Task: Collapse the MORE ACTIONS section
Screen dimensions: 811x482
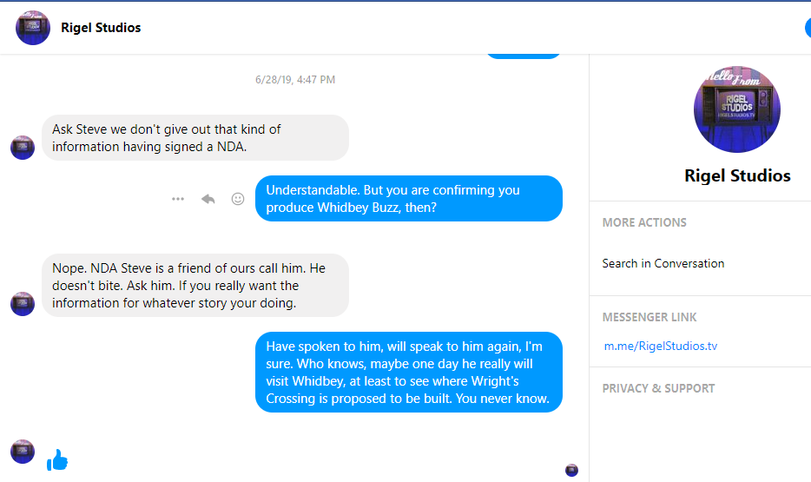Action: pos(644,222)
